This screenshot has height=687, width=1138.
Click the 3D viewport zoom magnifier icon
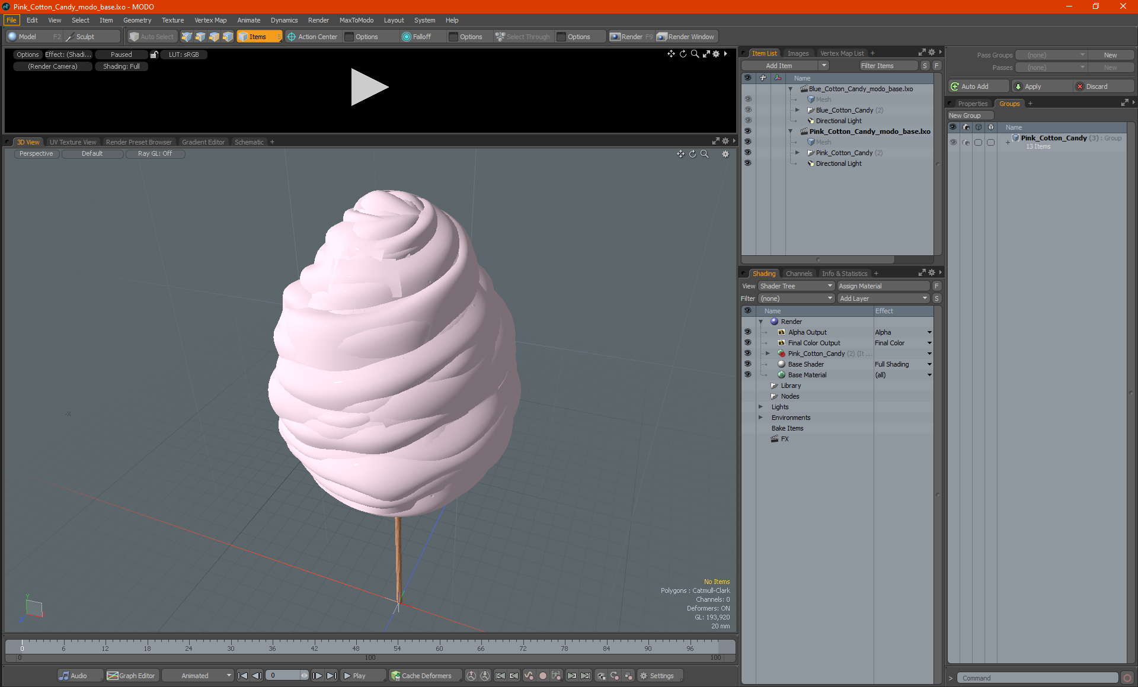click(x=705, y=154)
